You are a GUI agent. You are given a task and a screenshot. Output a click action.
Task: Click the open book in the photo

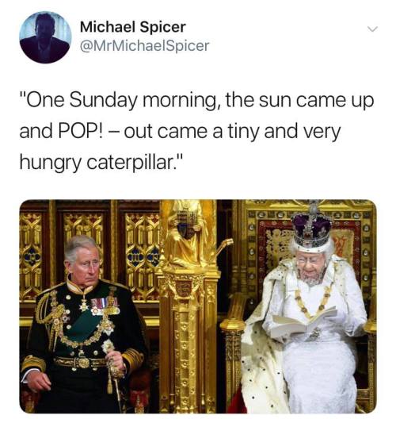(304, 323)
